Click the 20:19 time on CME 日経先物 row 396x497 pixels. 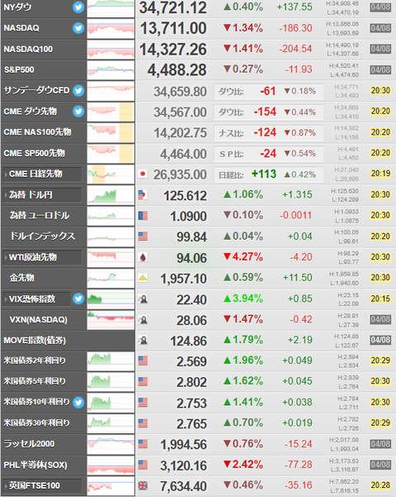[x=380, y=174]
